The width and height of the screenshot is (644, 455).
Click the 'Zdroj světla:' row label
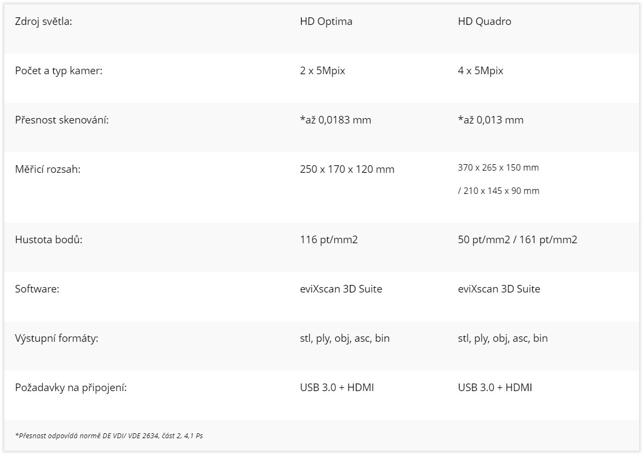[x=43, y=21]
